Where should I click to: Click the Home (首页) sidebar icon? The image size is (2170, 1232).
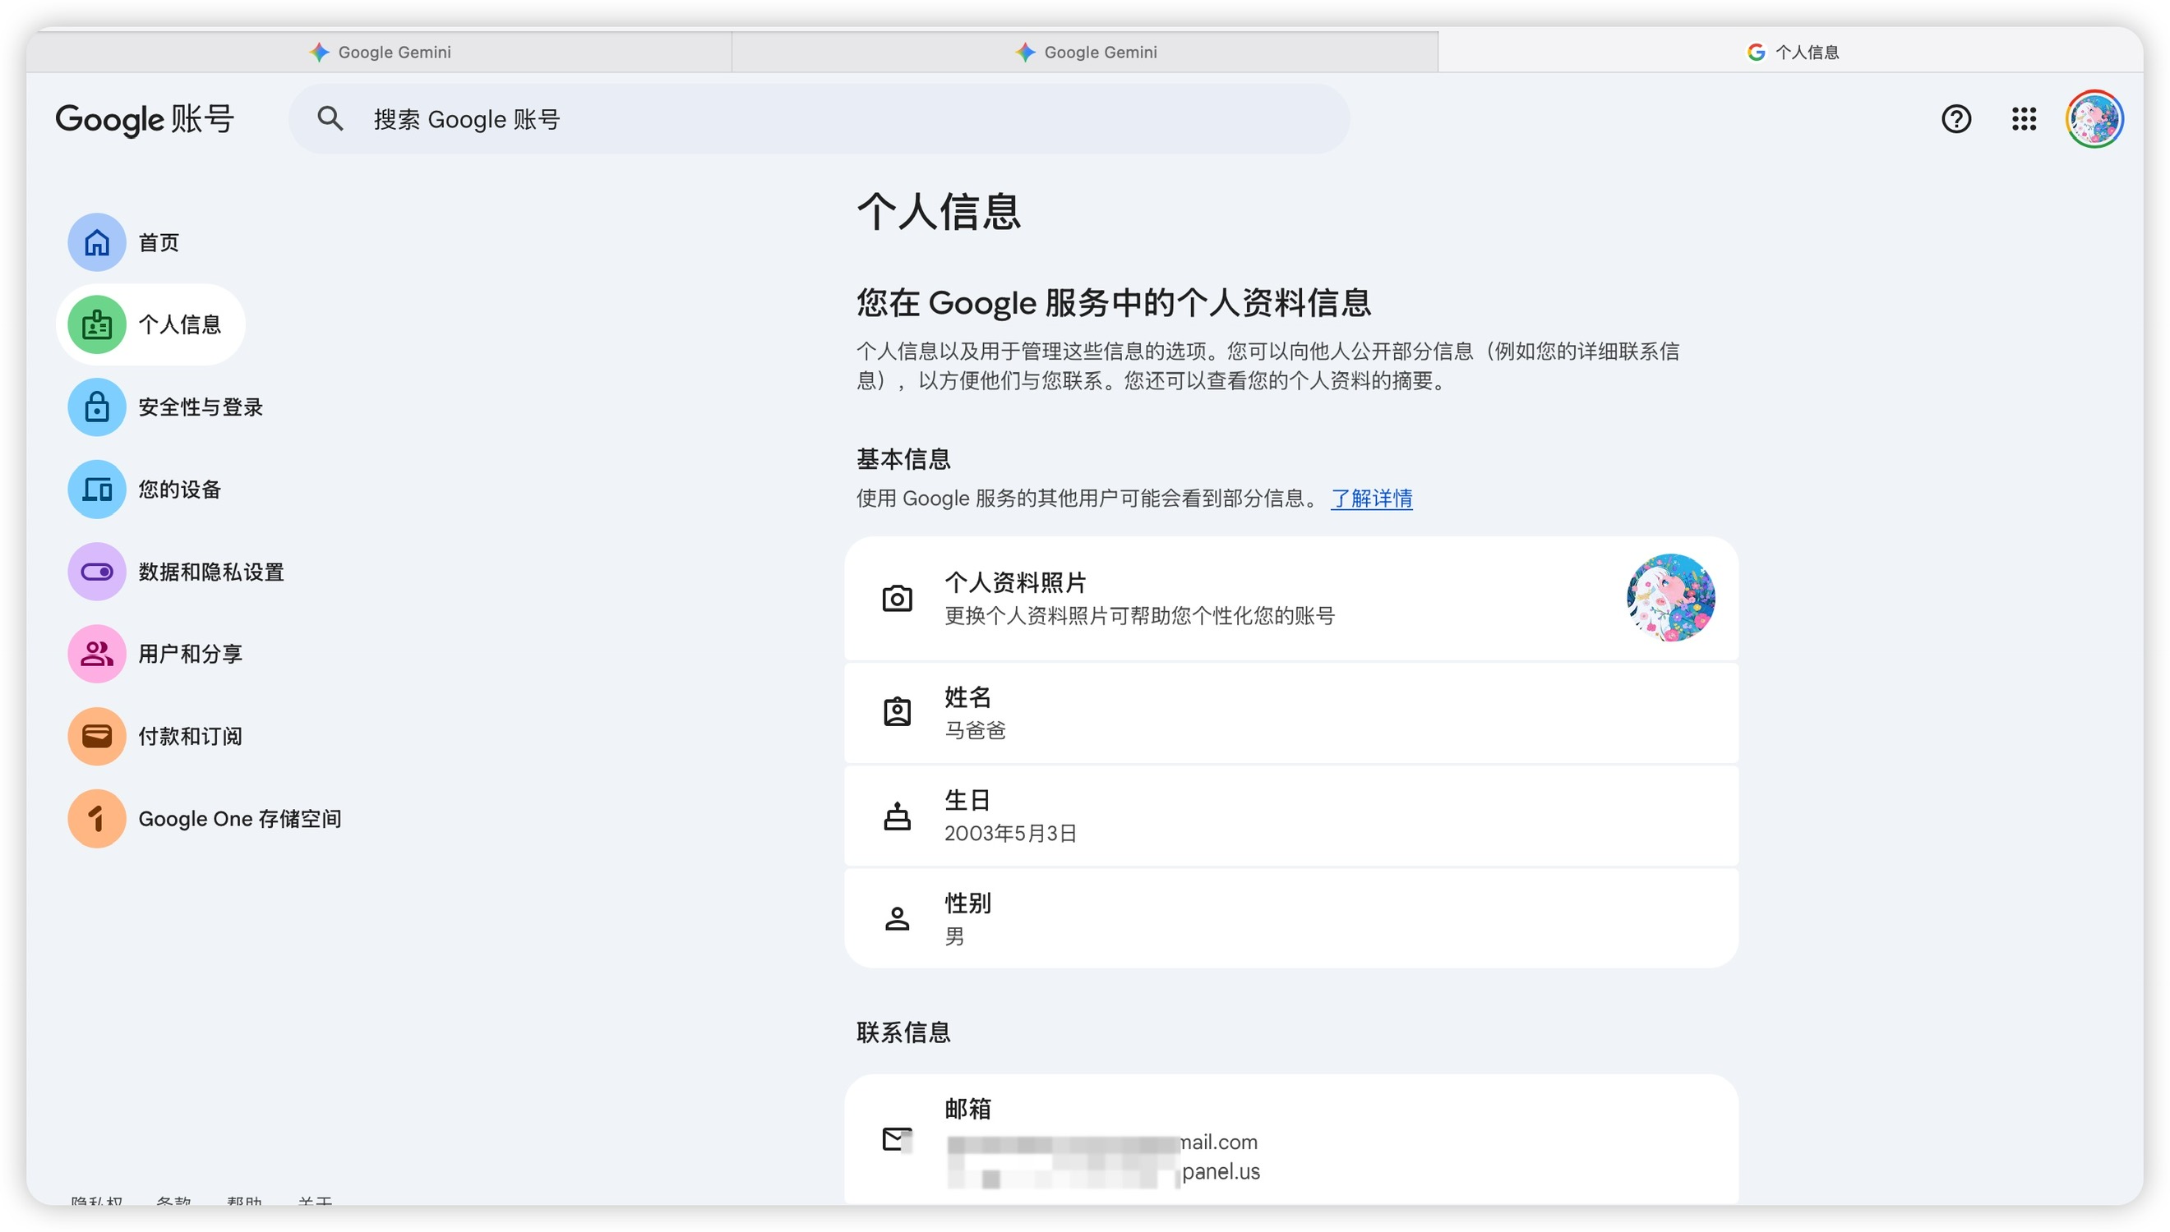pyautogui.click(x=96, y=243)
